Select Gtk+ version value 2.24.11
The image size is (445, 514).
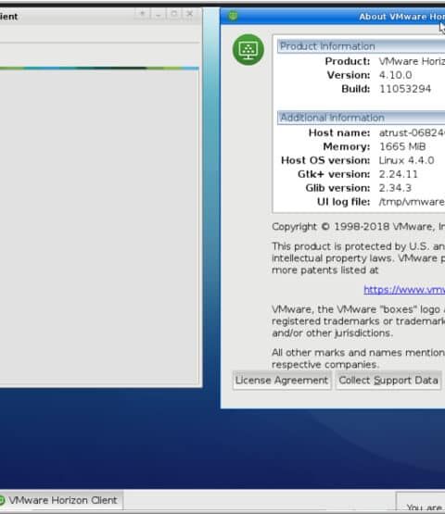point(399,174)
